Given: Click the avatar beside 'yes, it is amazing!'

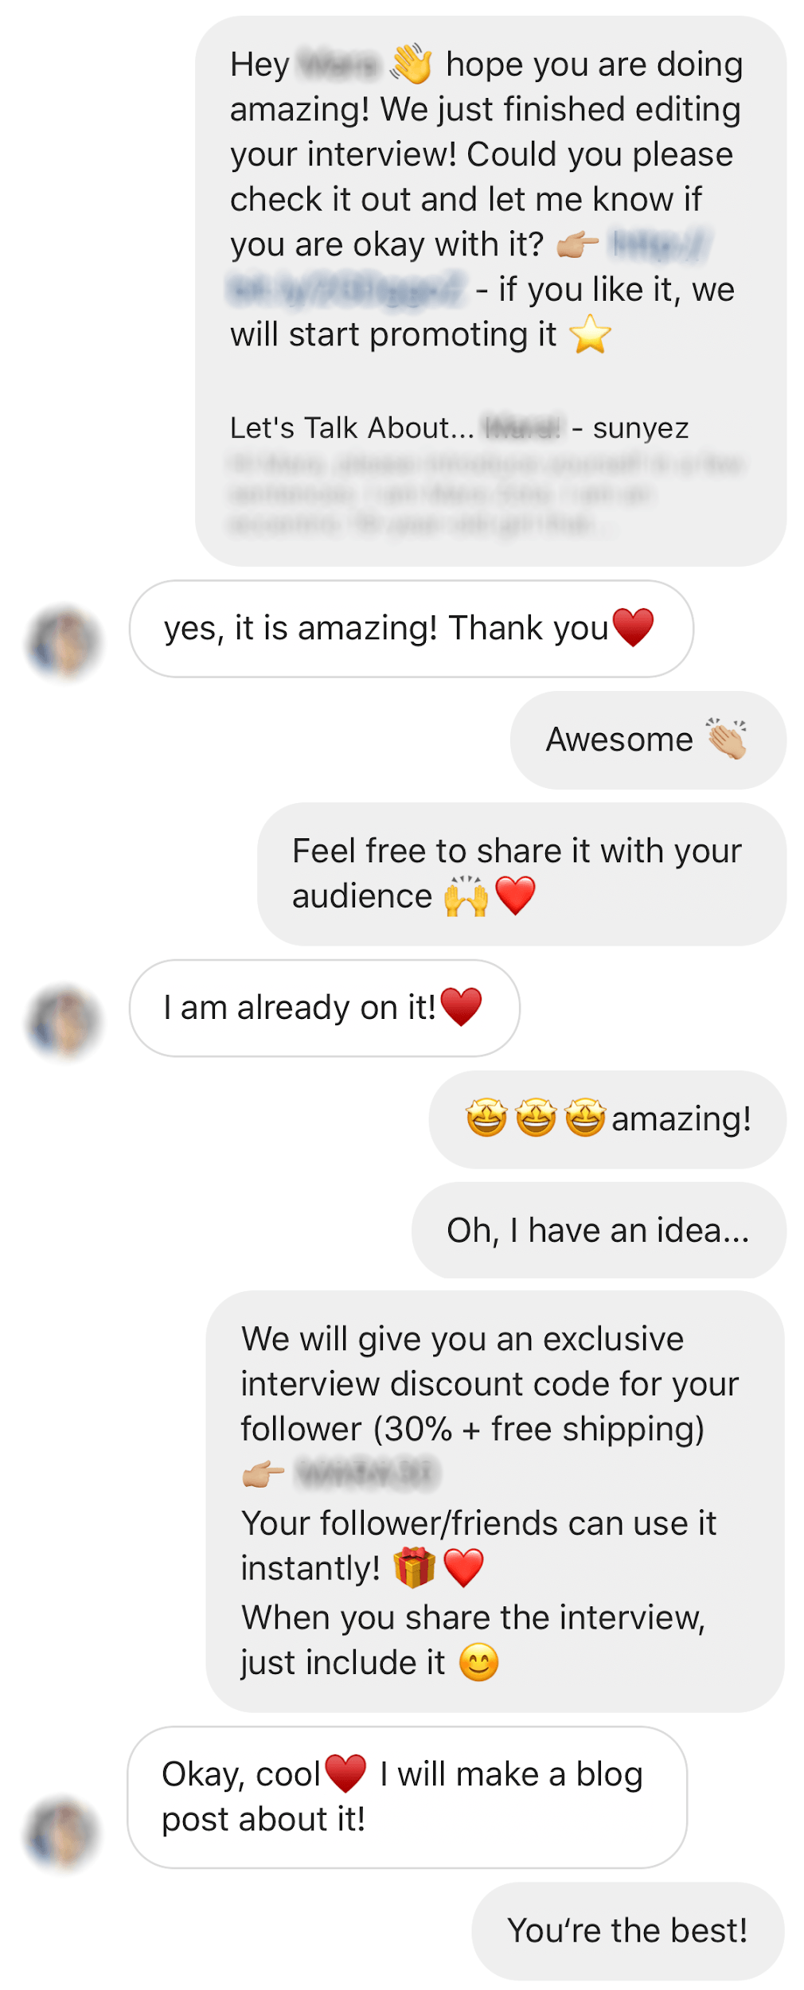Looking at the screenshot, I should [64, 642].
